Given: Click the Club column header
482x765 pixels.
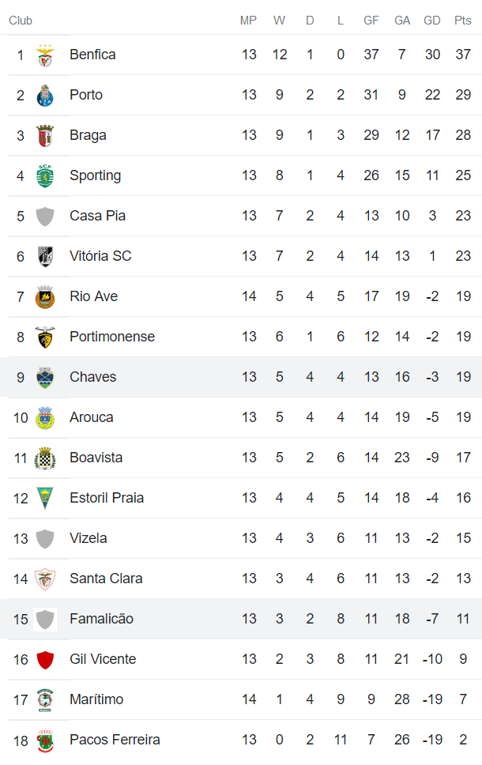Looking at the screenshot, I should 21,21.
